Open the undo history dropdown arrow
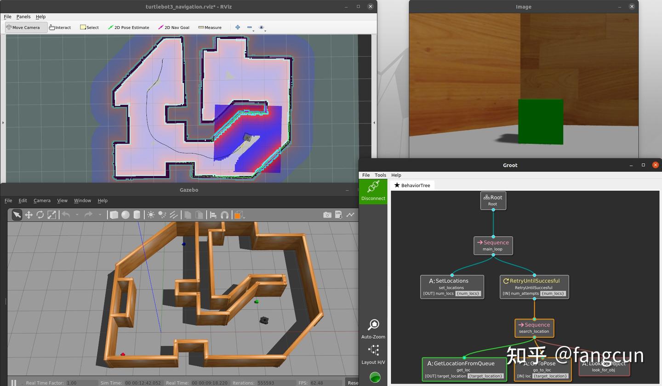 77,215
